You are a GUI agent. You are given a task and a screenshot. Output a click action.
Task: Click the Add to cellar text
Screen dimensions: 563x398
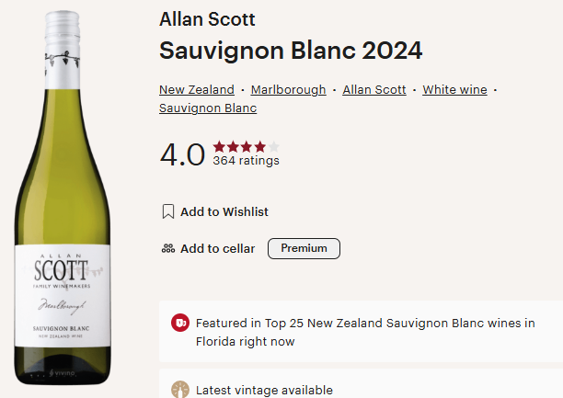pos(218,248)
